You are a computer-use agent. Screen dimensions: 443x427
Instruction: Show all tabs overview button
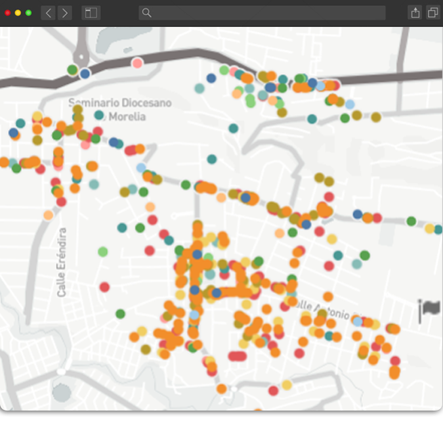(x=432, y=12)
